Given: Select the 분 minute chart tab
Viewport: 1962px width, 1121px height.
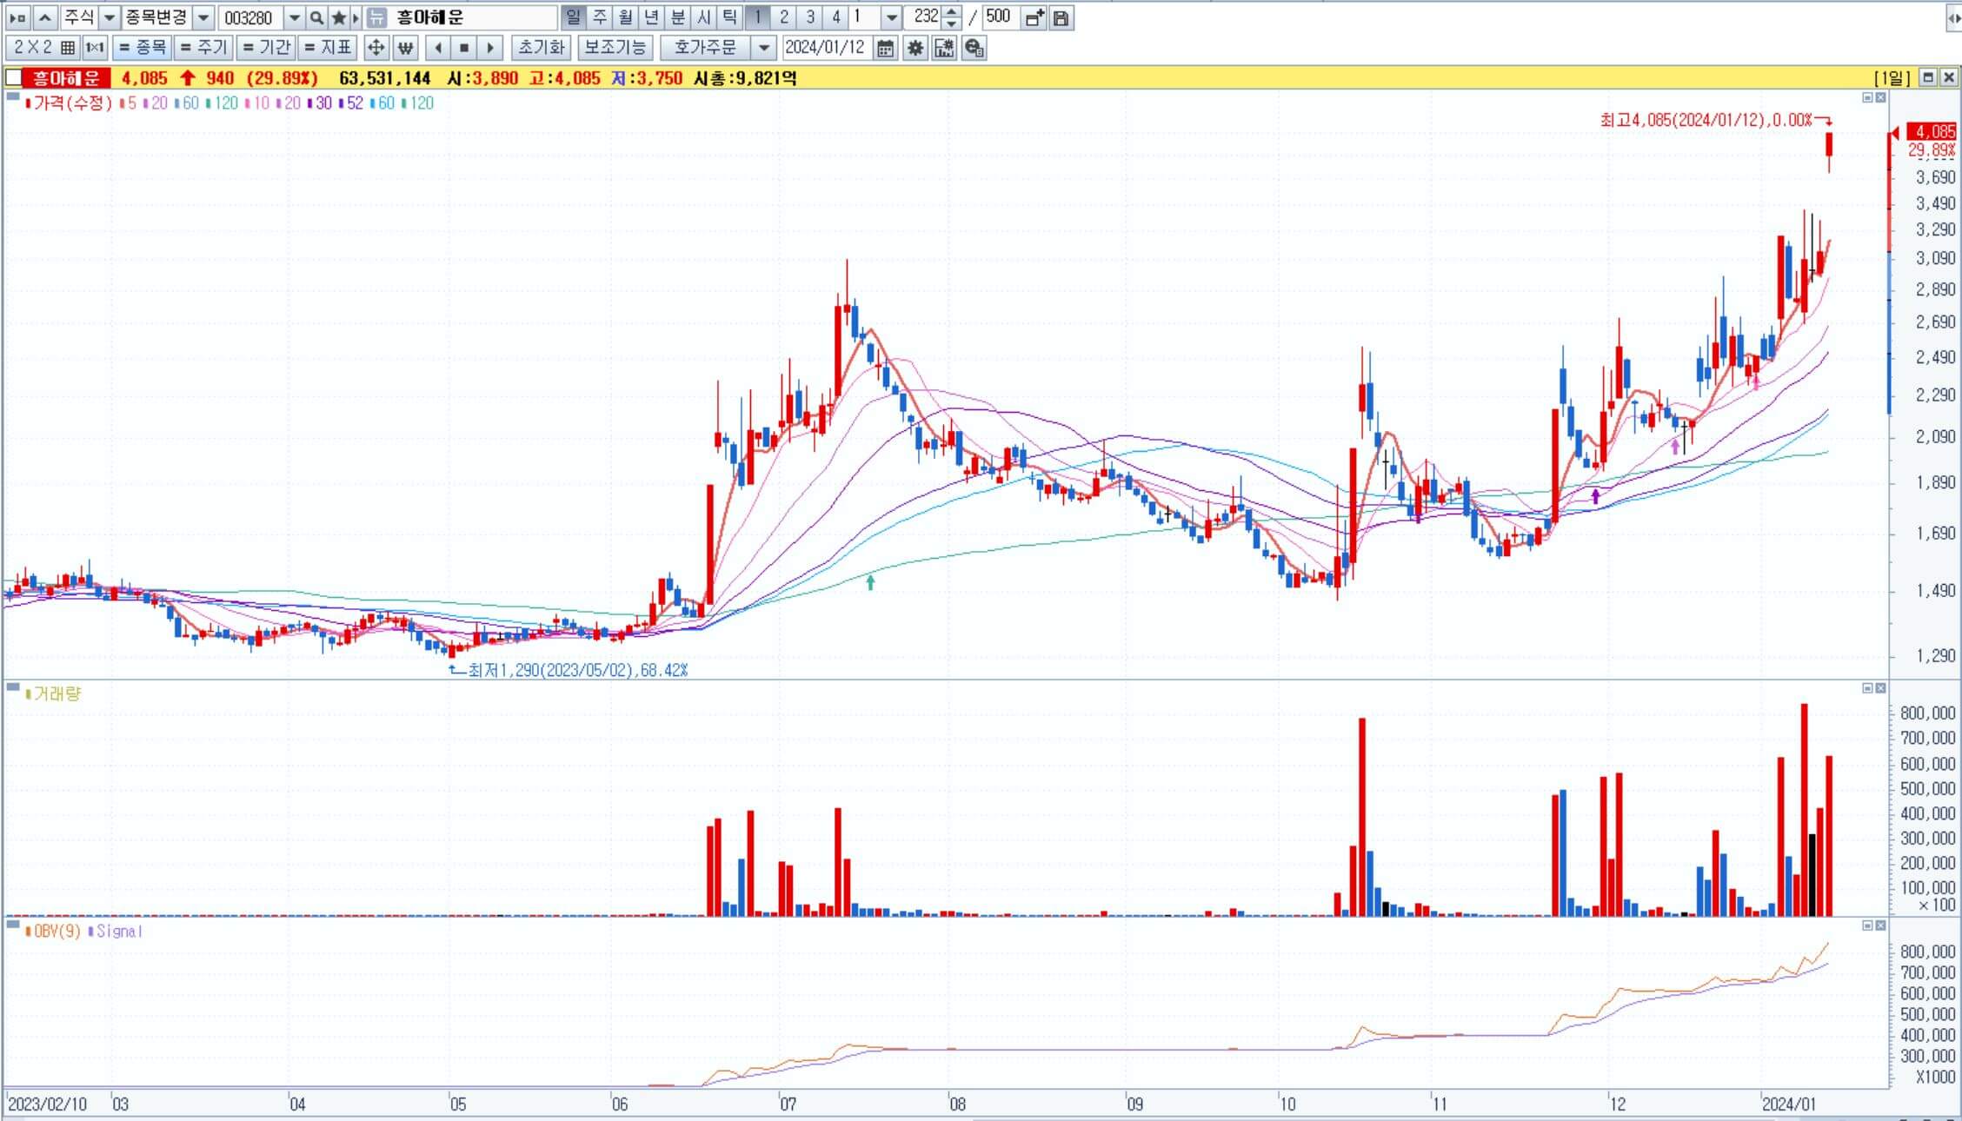Looking at the screenshot, I should (678, 17).
